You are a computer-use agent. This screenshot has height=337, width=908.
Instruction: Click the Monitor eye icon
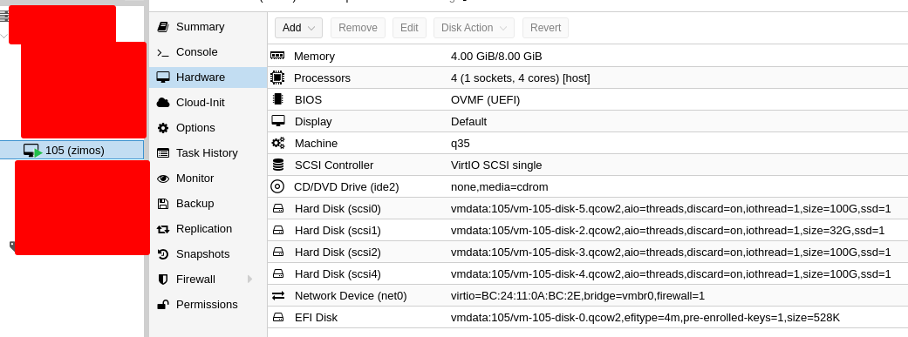pyautogui.click(x=163, y=179)
